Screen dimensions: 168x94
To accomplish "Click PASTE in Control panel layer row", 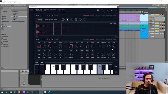I will pyautogui.click(x=57, y=39).
